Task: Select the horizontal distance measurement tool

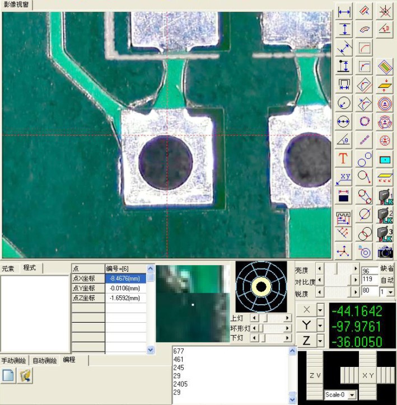Action: 344,11
